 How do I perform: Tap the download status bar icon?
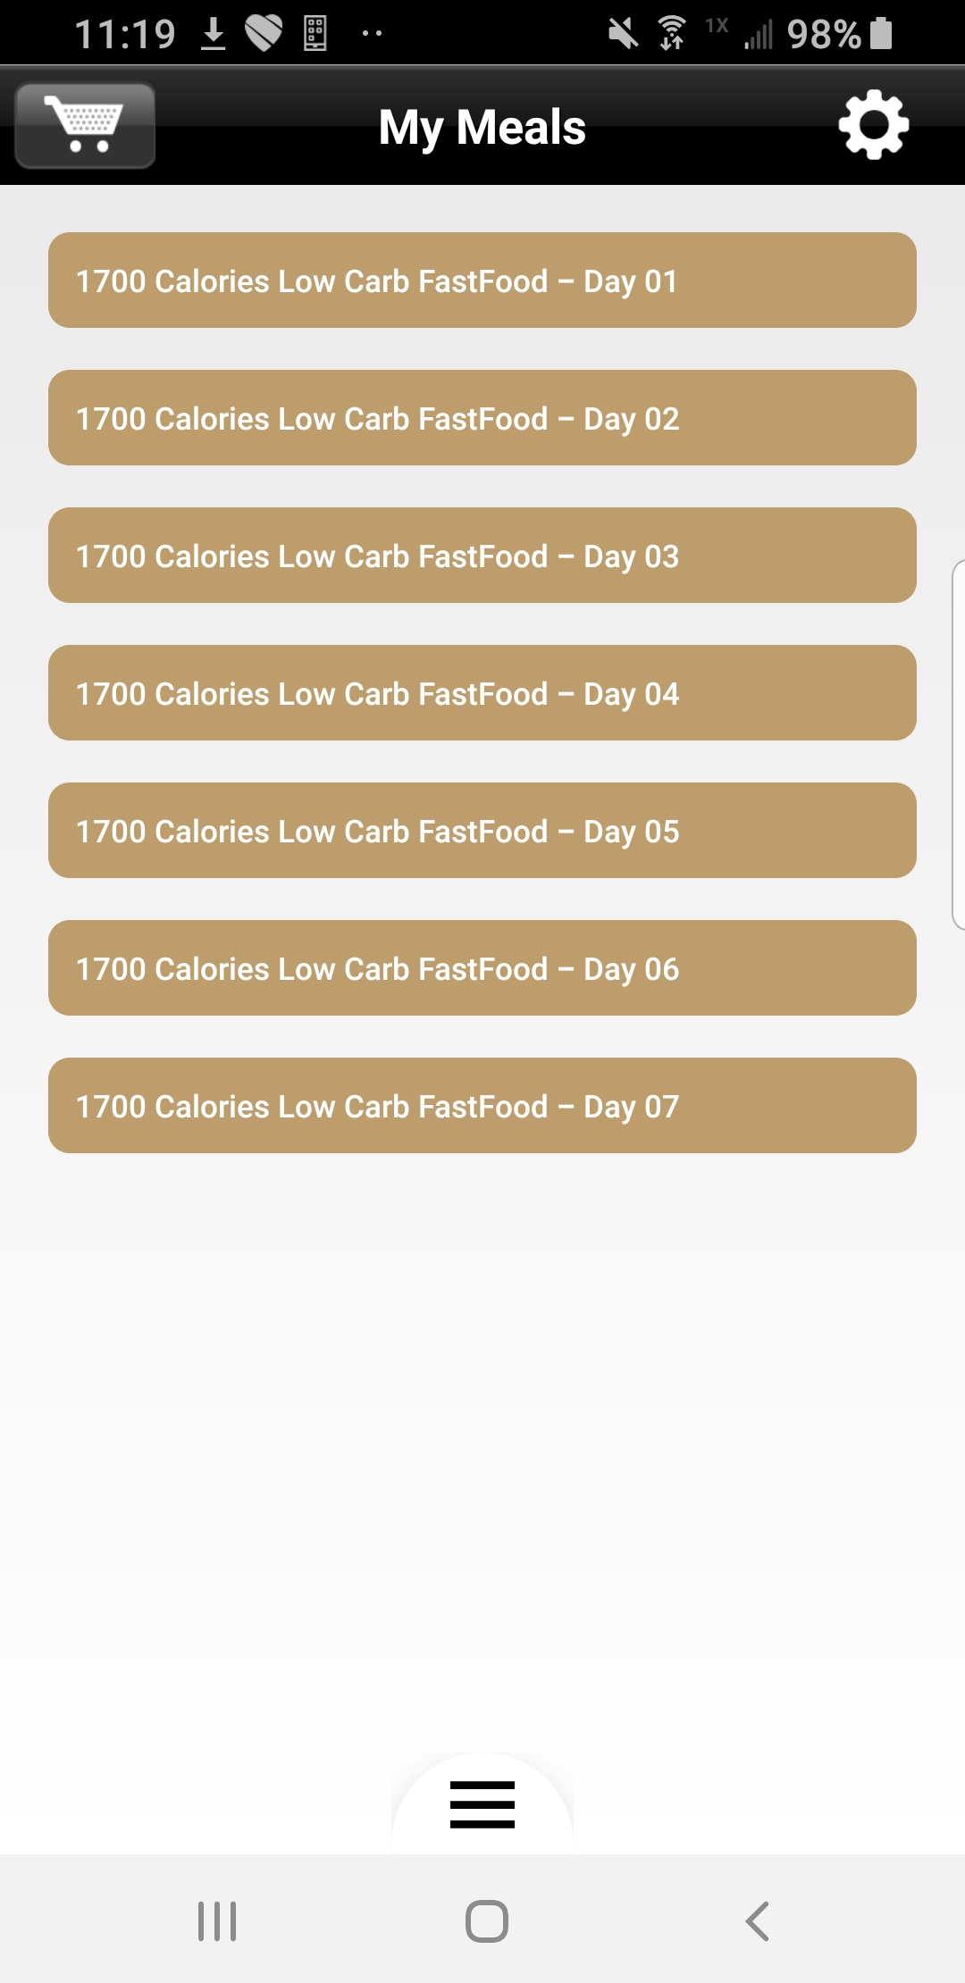point(213,34)
